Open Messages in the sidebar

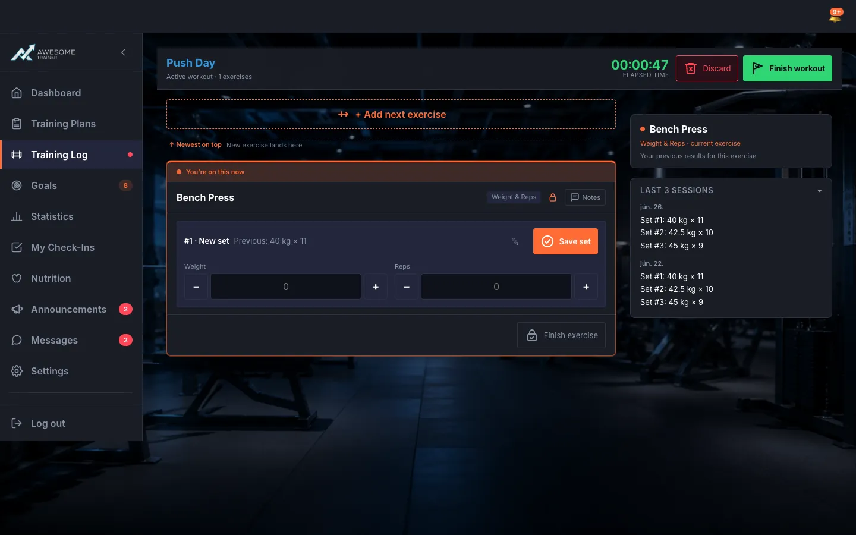tap(71, 340)
